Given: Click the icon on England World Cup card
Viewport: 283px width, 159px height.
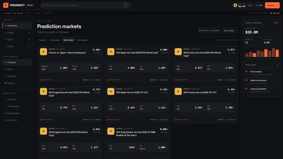Looking at the screenshot, I should click(x=43, y=131).
